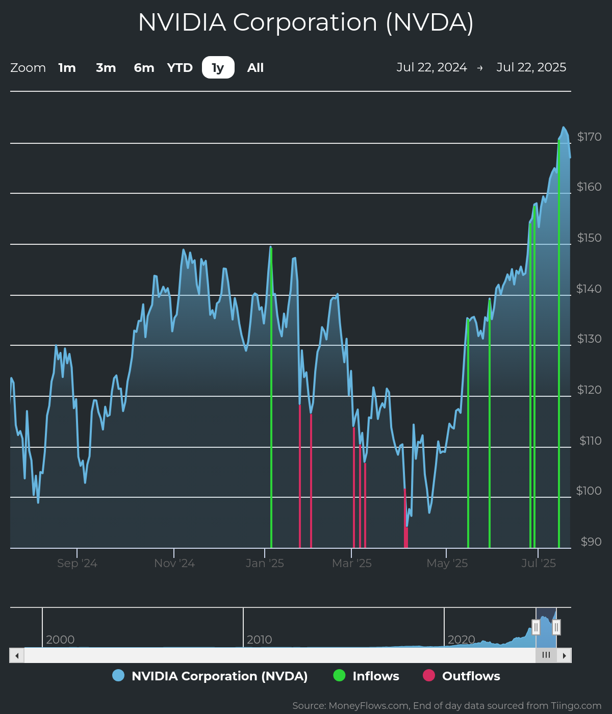Click the right navigator range handle
The height and width of the screenshot is (714, 612).
pyautogui.click(x=556, y=627)
